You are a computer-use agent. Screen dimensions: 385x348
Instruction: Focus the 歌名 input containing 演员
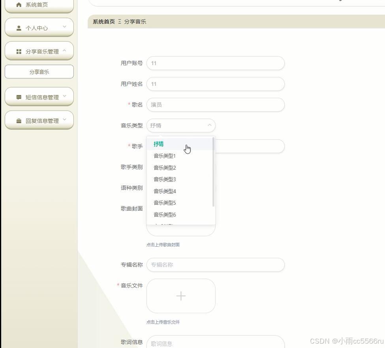tap(216, 105)
